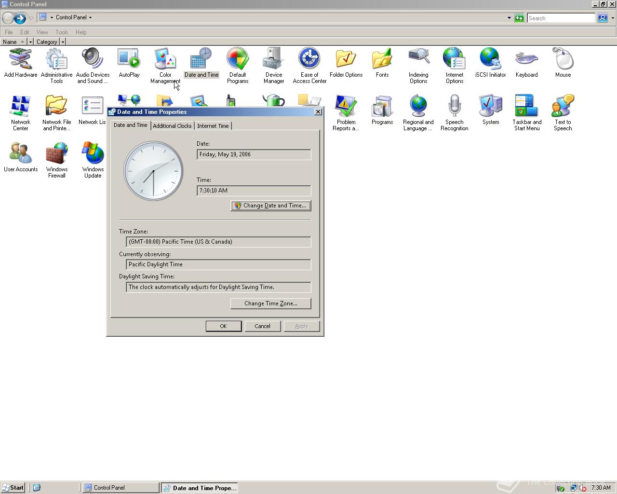Open Folder Options icon

346,63
